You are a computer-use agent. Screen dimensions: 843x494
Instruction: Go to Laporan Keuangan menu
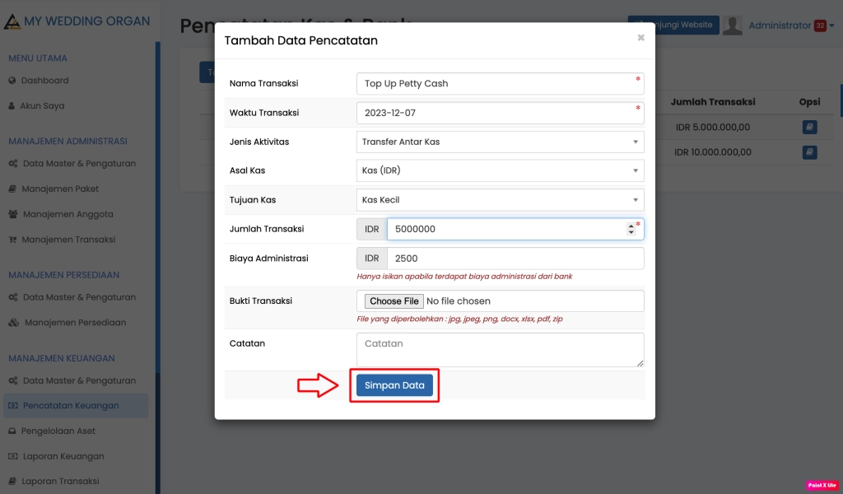click(63, 456)
